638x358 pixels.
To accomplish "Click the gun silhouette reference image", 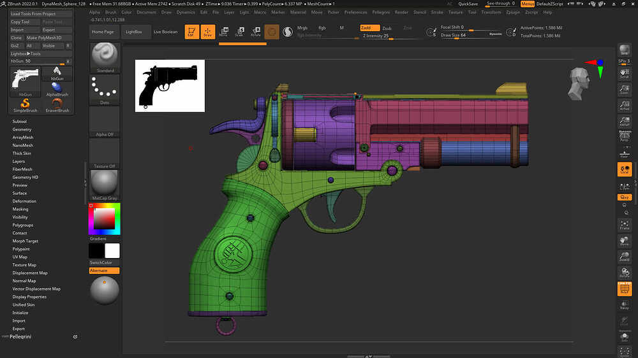I will pos(170,86).
